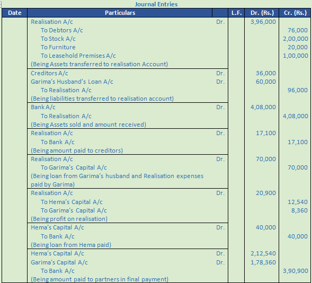Click the 36,000 debit amount

coord(266,73)
